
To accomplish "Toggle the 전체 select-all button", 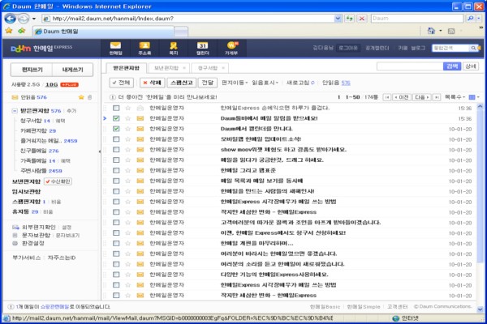I will pyautogui.click(x=122, y=83).
